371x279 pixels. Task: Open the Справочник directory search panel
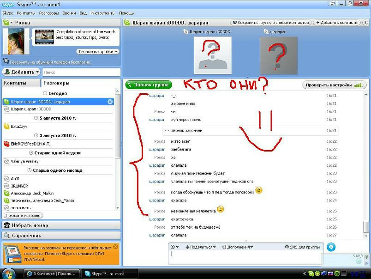[61, 236]
